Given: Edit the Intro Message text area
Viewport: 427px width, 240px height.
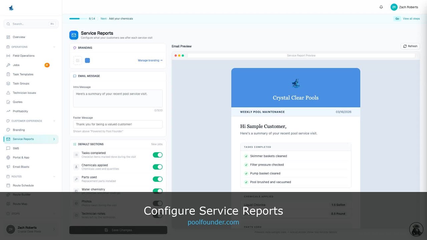Looking at the screenshot, I should click(x=118, y=98).
